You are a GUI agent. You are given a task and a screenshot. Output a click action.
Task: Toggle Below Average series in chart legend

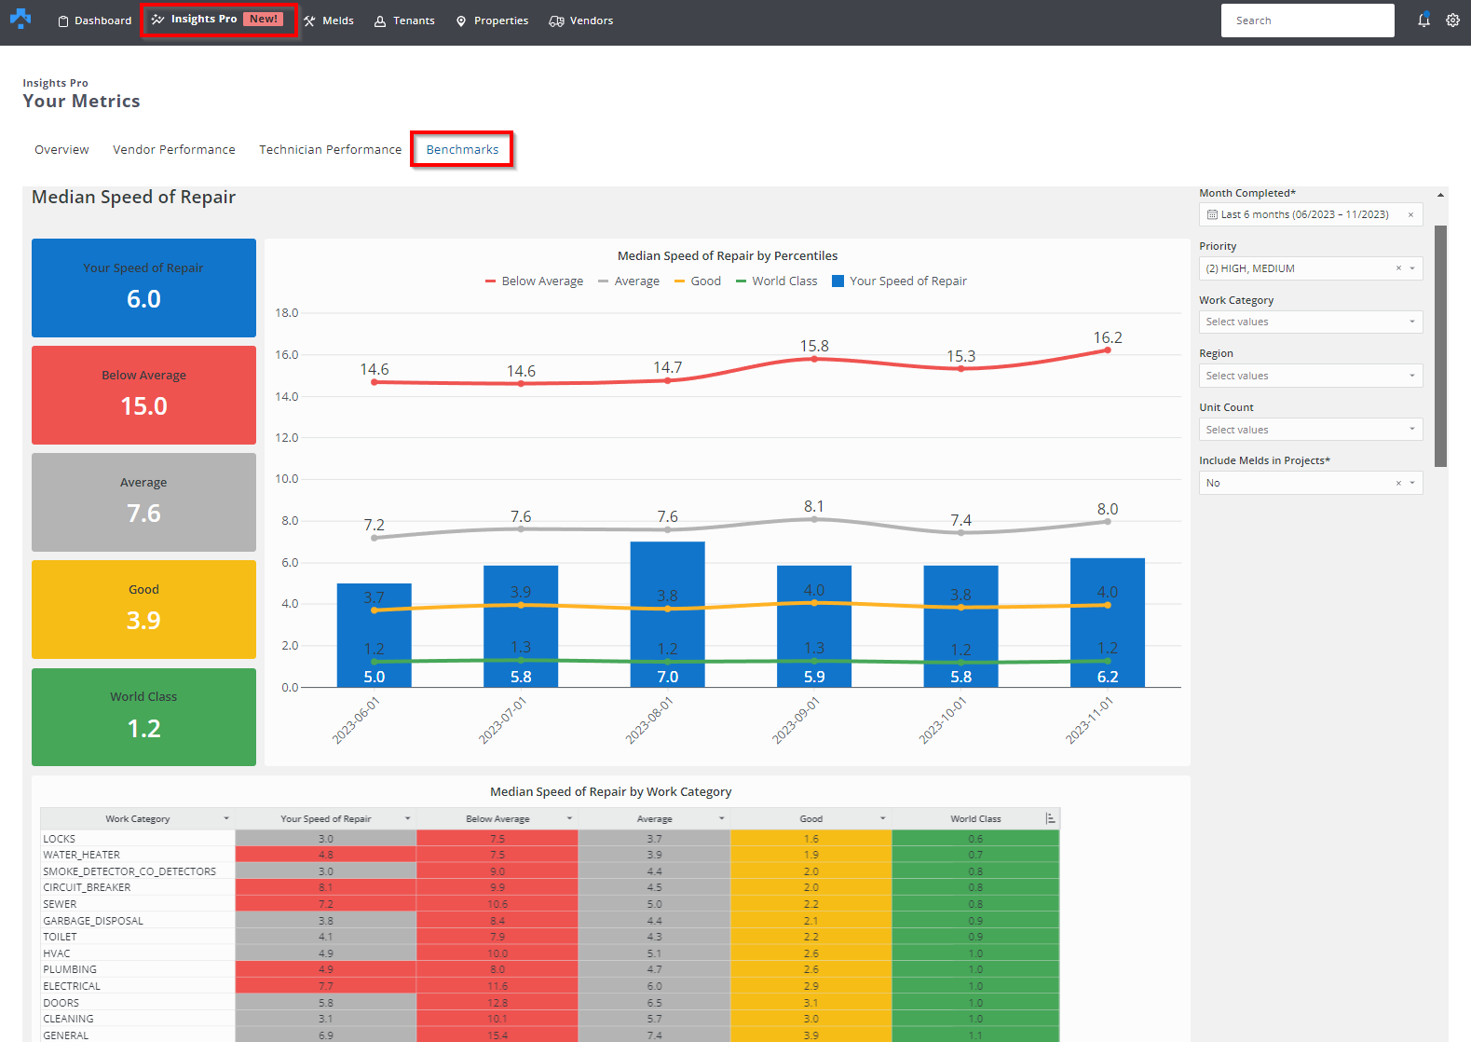click(534, 281)
